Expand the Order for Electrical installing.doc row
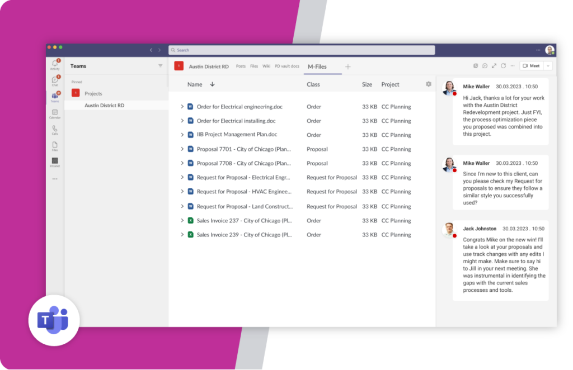The width and height of the screenshot is (573, 370). [182, 121]
